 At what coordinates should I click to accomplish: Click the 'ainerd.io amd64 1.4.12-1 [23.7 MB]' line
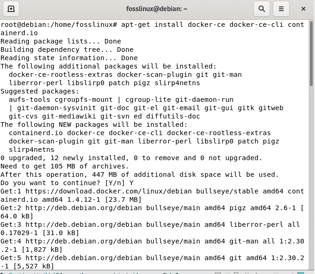click(71, 199)
